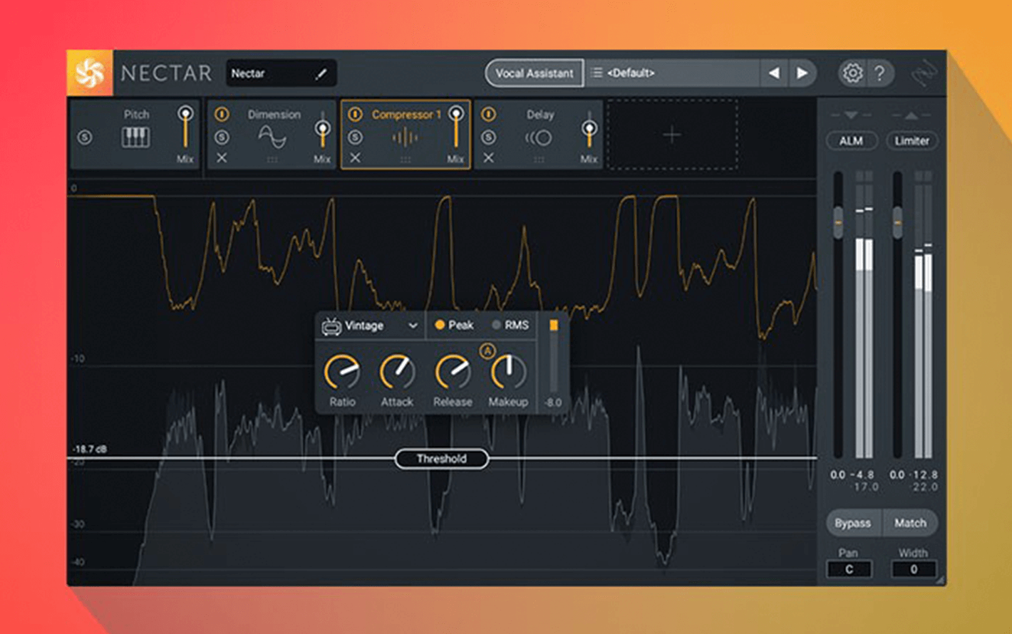Select the Compressor 1 waveform icon
The height and width of the screenshot is (634, 1012).
coord(405,137)
